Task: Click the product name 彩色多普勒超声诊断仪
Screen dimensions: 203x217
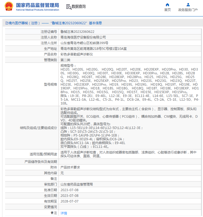Action: [77, 54]
